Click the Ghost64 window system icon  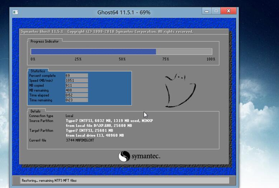15,12
